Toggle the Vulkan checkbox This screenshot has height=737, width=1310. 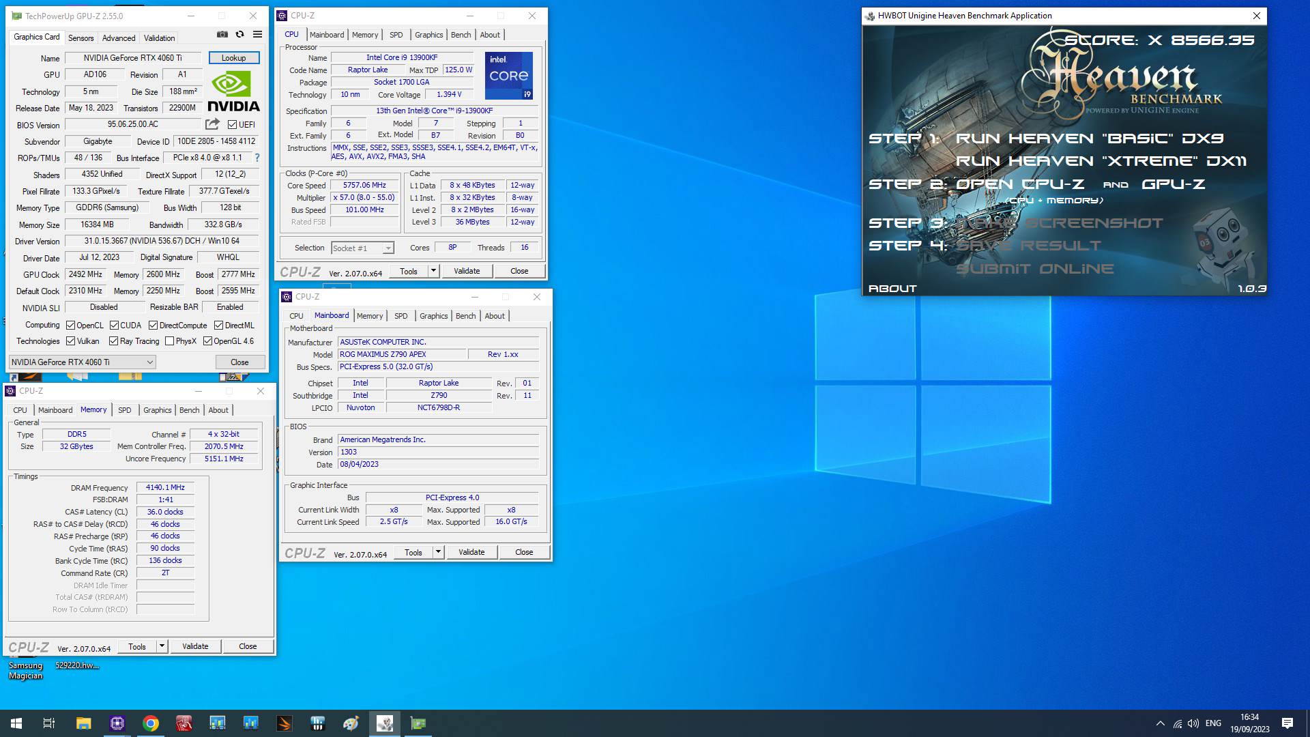(x=70, y=341)
